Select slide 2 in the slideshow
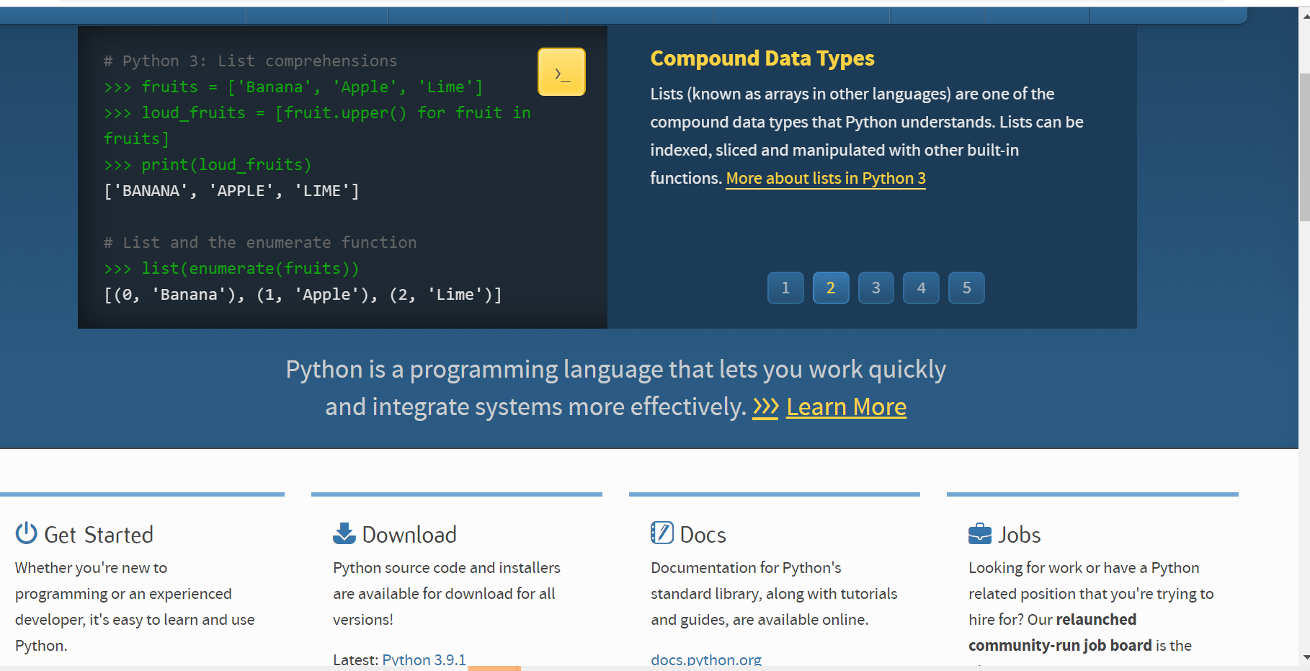1310x671 pixels. tap(831, 288)
